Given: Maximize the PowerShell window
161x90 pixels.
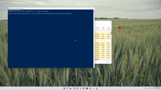Looking at the screenshot, I should pos(90,8).
